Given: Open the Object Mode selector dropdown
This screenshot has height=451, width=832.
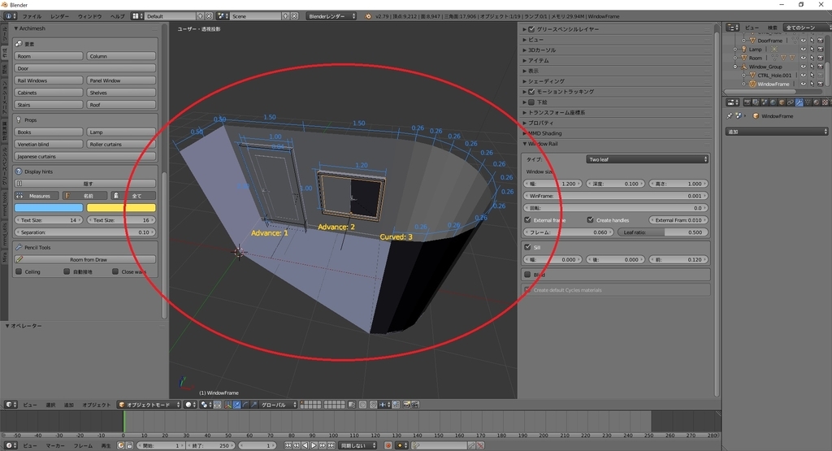Looking at the screenshot, I should point(149,405).
